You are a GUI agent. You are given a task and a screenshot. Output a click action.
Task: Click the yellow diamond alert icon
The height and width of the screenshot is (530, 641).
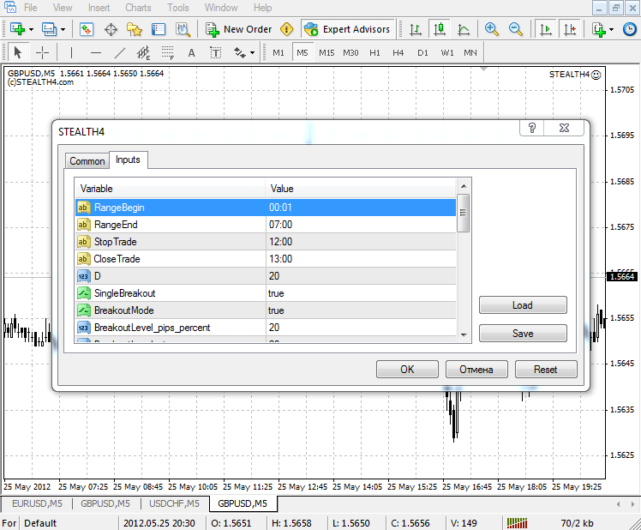[286, 29]
